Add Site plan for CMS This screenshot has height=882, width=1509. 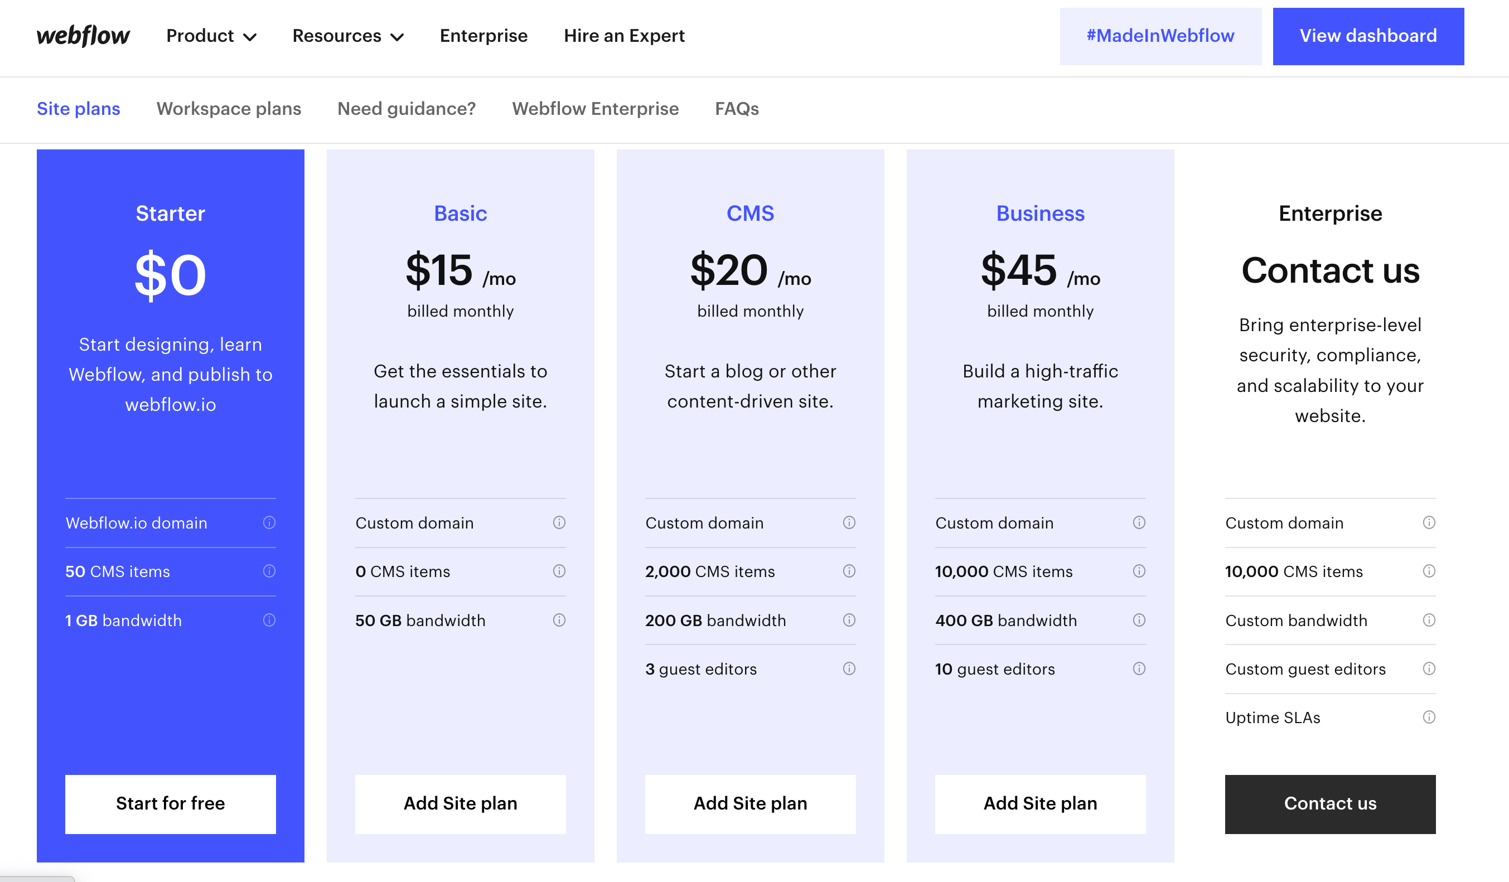[x=750, y=803]
